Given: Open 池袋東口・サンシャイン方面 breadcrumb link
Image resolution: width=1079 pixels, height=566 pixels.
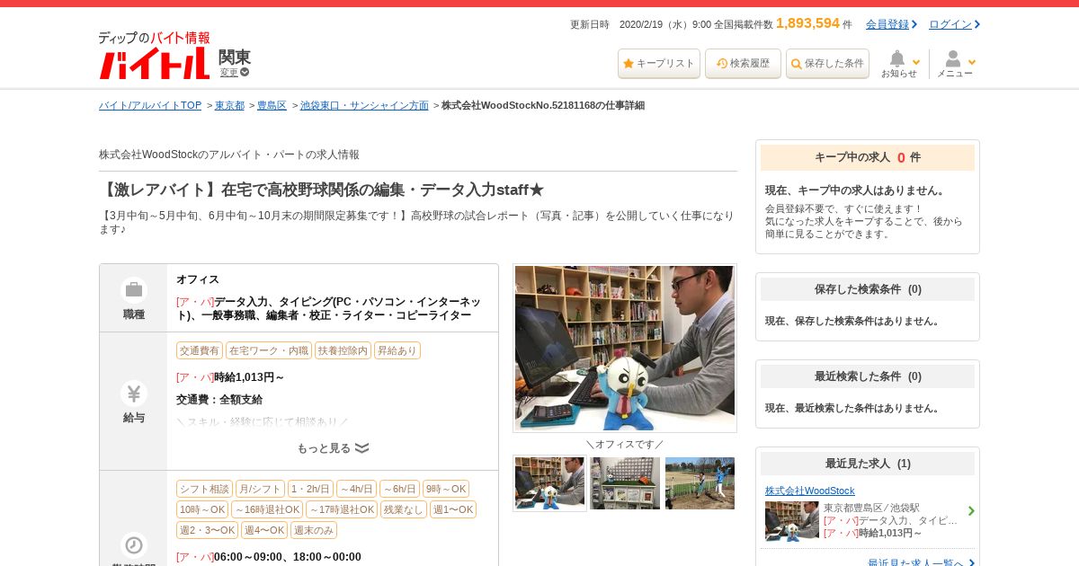Looking at the screenshot, I should coord(364,105).
